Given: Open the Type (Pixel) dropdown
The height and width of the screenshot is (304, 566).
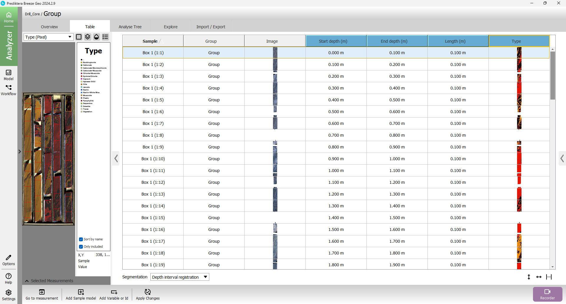Looking at the screenshot, I should [x=49, y=37].
